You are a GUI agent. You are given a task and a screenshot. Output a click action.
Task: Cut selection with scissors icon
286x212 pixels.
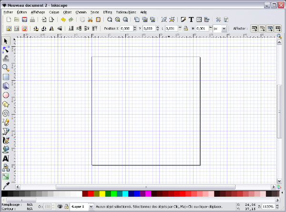pyautogui.click(x=90, y=20)
